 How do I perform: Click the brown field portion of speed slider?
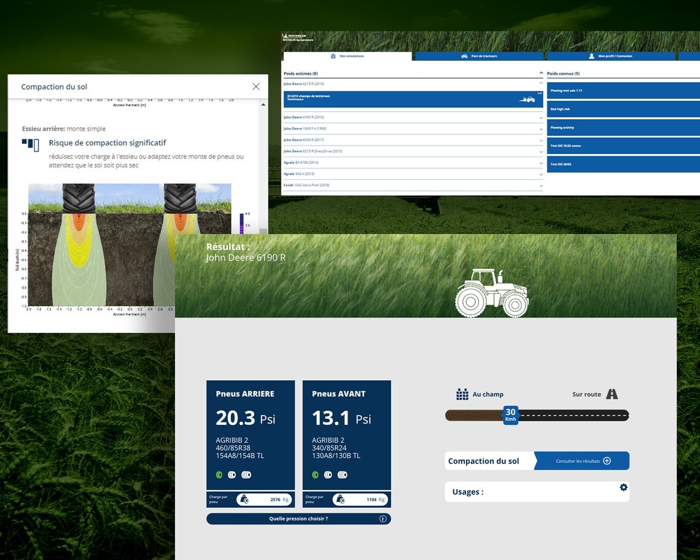474,415
